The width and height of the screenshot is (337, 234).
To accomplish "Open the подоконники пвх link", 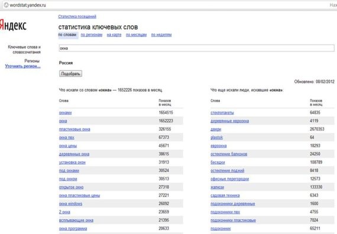I will pos(225,212).
